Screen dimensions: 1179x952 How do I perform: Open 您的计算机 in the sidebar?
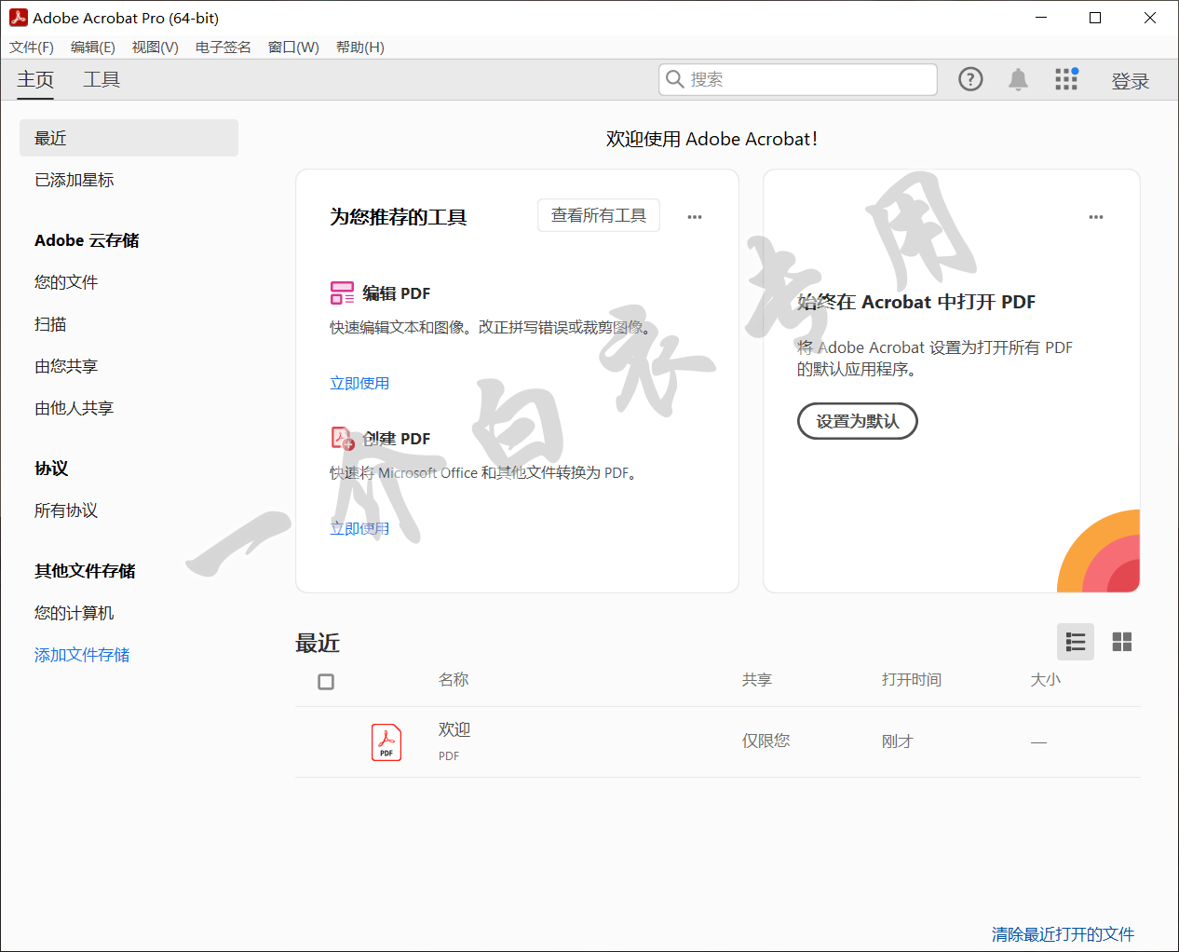[75, 613]
